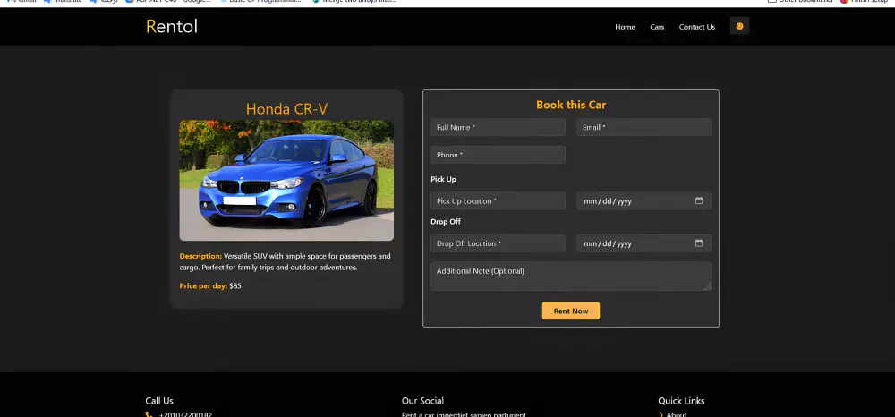Submit with the Rent Now button
Image resolution: width=895 pixels, height=417 pixels.
coord(571,311)
